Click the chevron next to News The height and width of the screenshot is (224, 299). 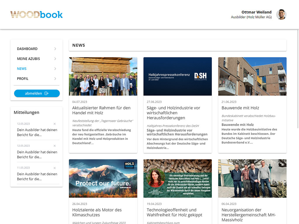coord(55,69)
